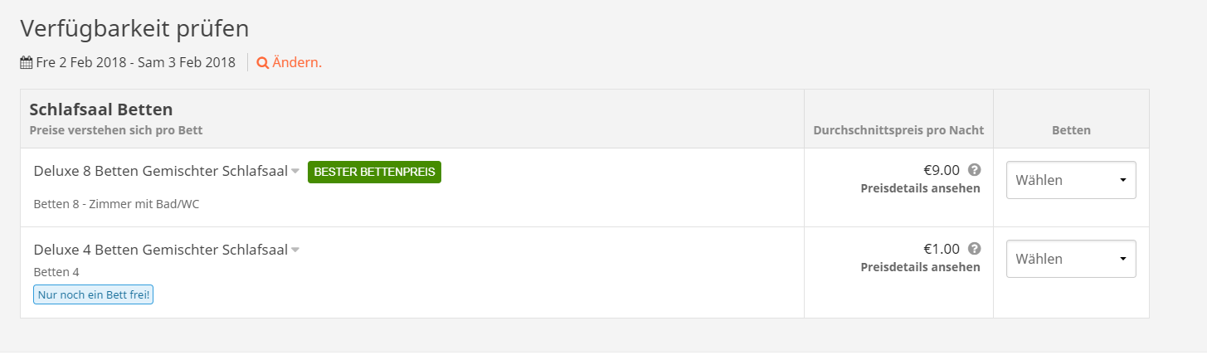Expand the Deluxe 4 Betten room details arrow
1207x355 pixels.
click(294, 250)
